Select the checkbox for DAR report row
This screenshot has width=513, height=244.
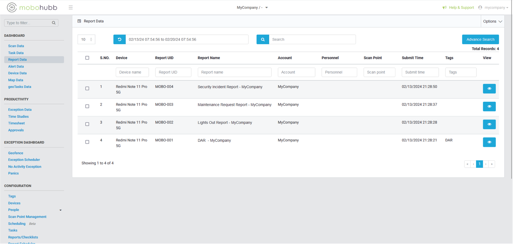(87, 142)
